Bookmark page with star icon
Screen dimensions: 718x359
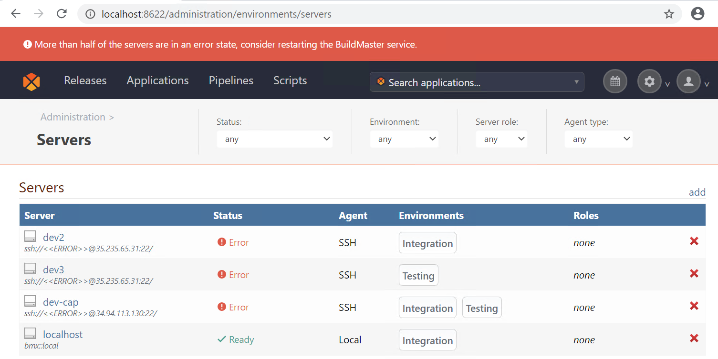pos(669,14)
